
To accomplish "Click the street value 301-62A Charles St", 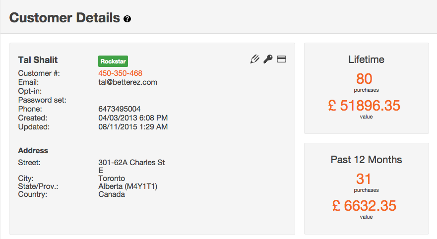I will pyautogui.click(x=131, y=163).
